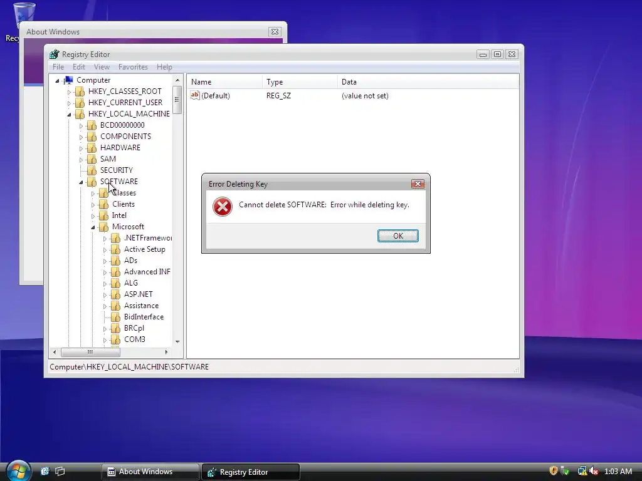Viewport: 642px width, 481px height.
Task: Click the HKEY_CURRENT_USER folder icon
Action: [x=80, y=103]
